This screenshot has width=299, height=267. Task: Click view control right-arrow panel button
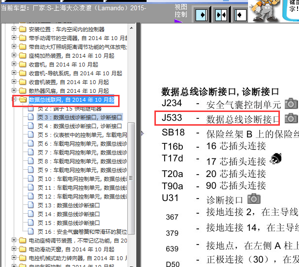tap(201, 15)
